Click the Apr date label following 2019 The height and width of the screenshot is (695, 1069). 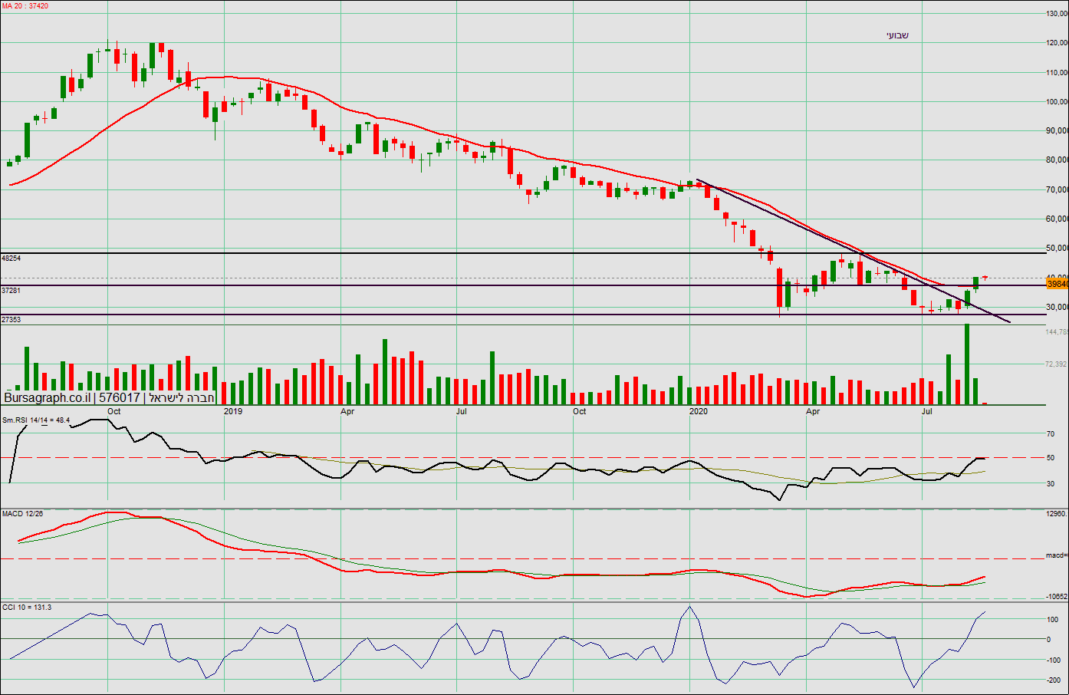[347, 412]
